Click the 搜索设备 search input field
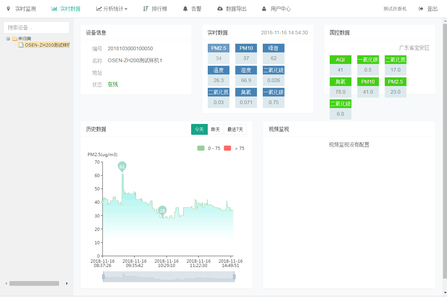447x297 pixels. (36, 27)
